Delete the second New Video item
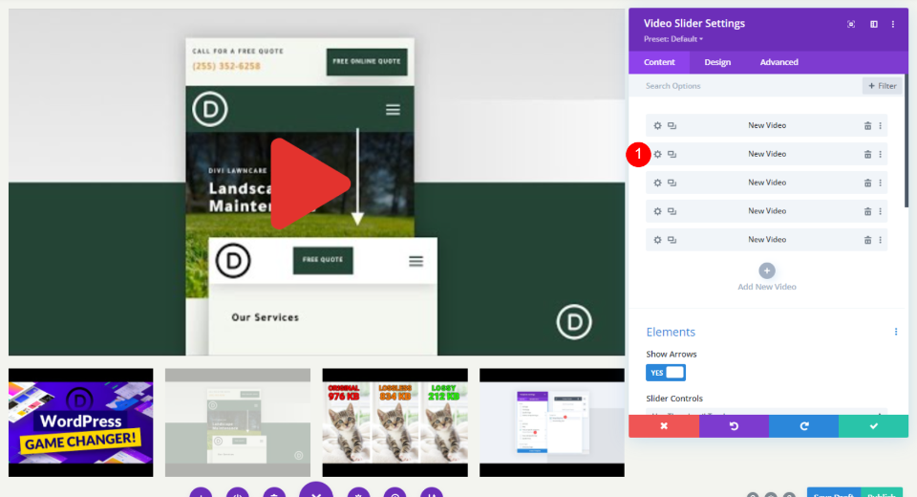 868,155
